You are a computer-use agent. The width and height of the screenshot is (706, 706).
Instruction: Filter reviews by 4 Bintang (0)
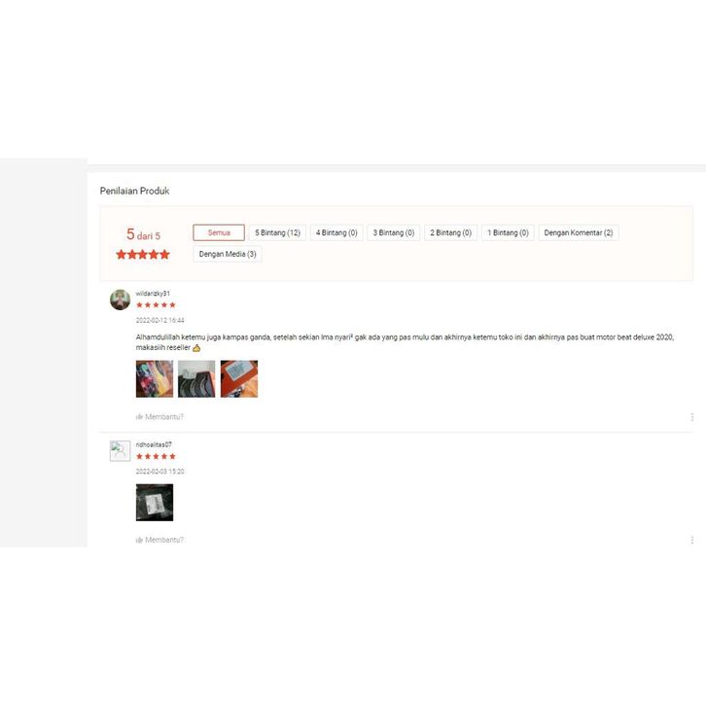[x=336, y=232]
